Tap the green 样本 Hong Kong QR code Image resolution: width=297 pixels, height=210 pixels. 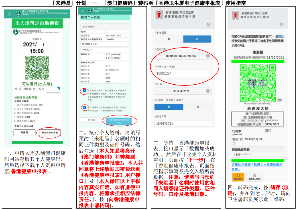pos(258,83)
